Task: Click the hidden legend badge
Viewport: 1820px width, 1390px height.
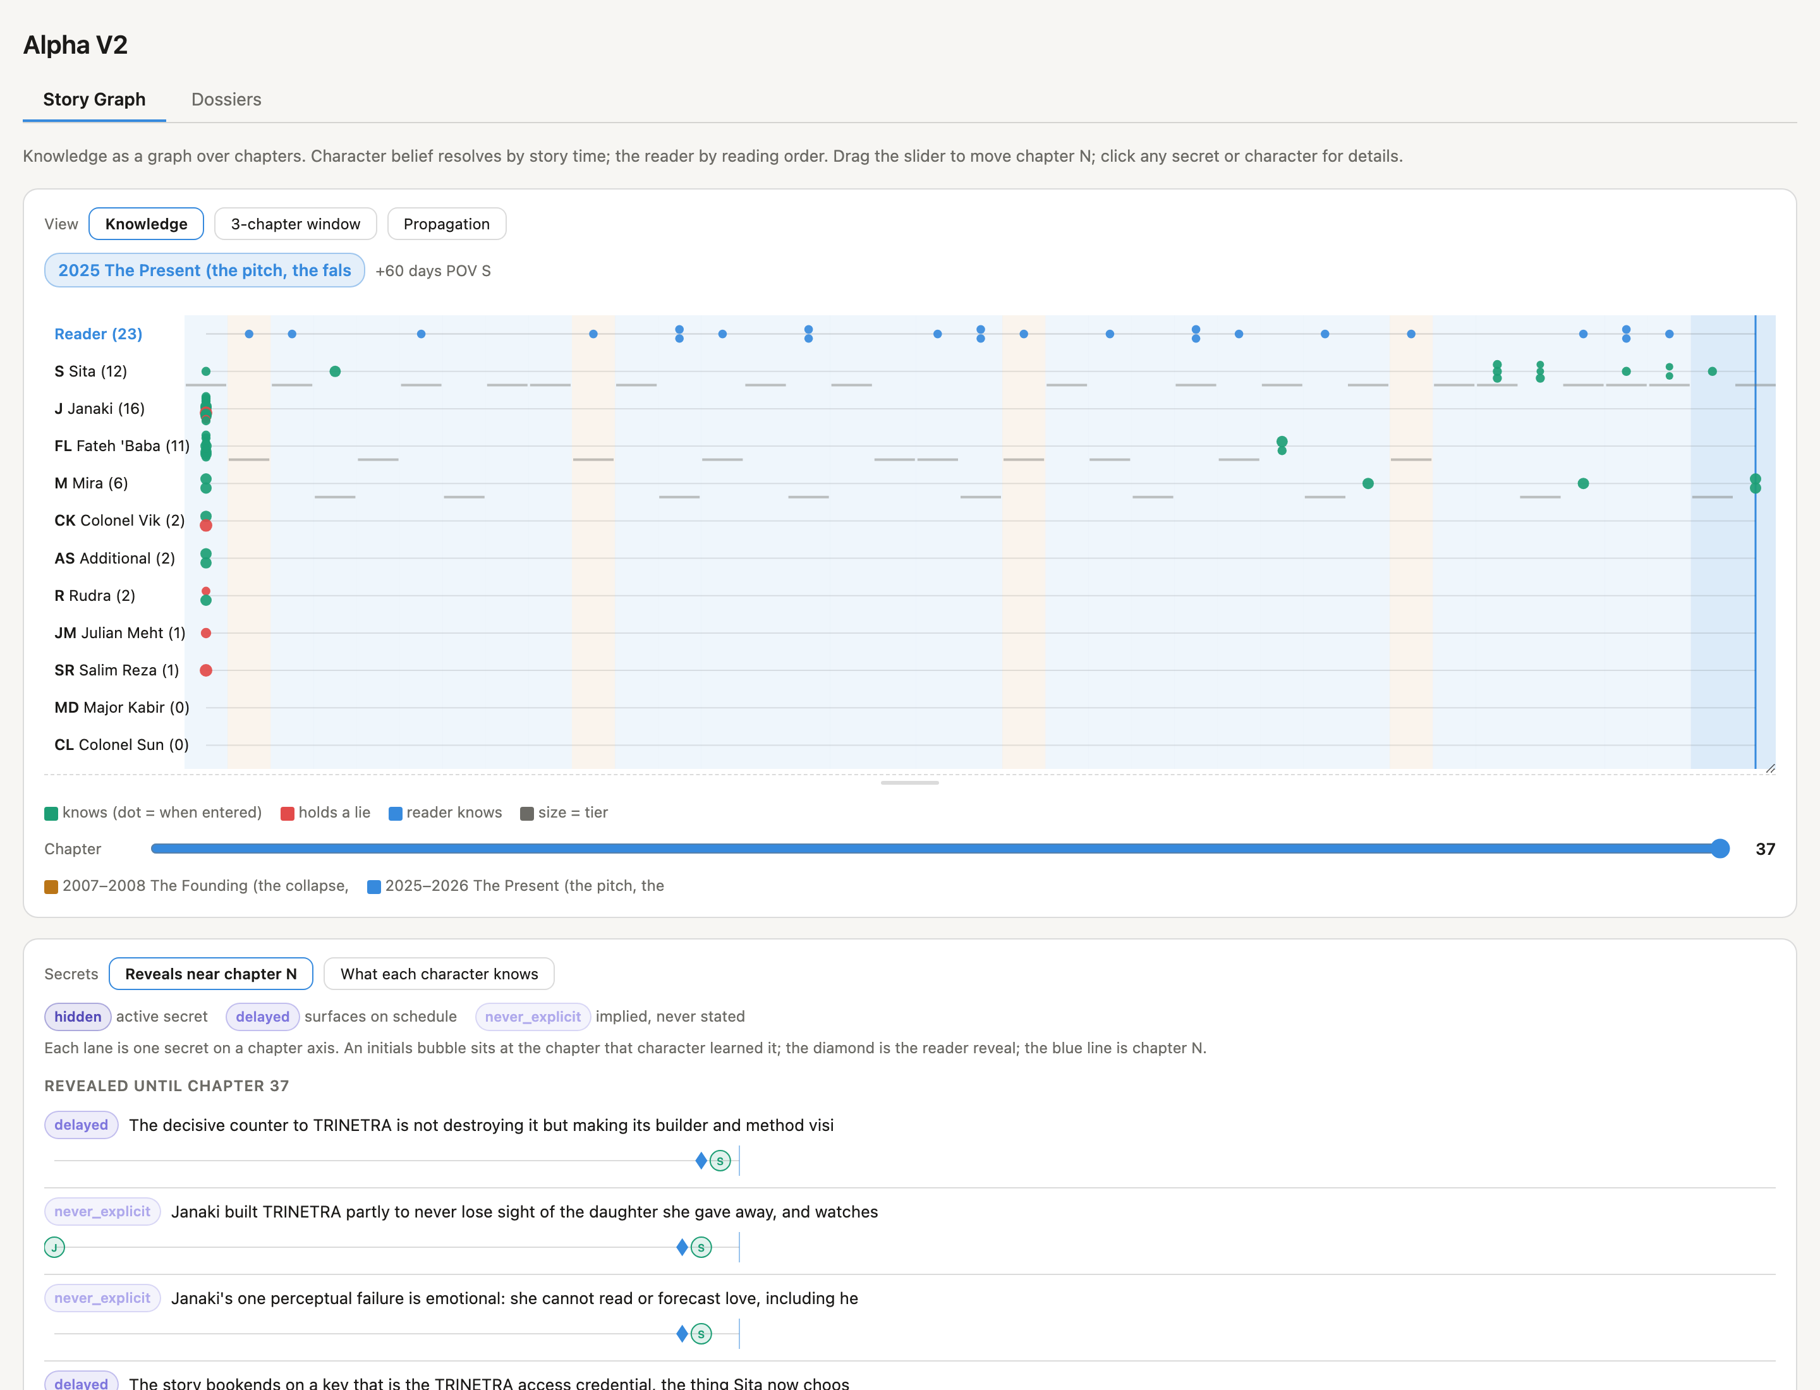Action: point(78,1017)
